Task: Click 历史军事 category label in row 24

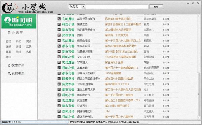Action: 68,84
